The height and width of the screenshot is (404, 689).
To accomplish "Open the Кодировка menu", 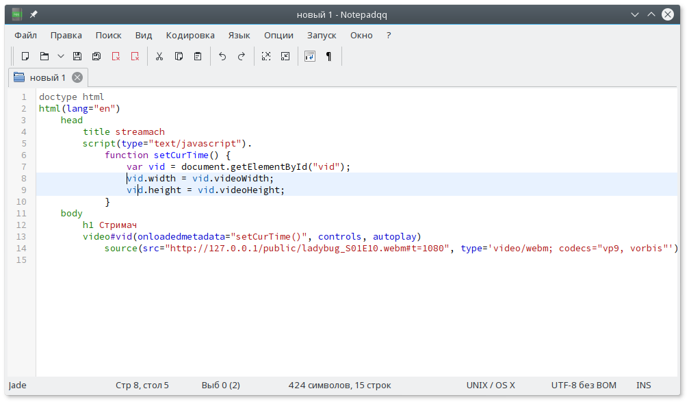I will (190, 35).
